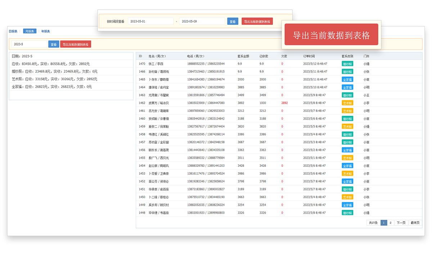This screenshot has width=432, height=255.
Task: Jump to last page via 最末页
Action: (x=415, y=223)
